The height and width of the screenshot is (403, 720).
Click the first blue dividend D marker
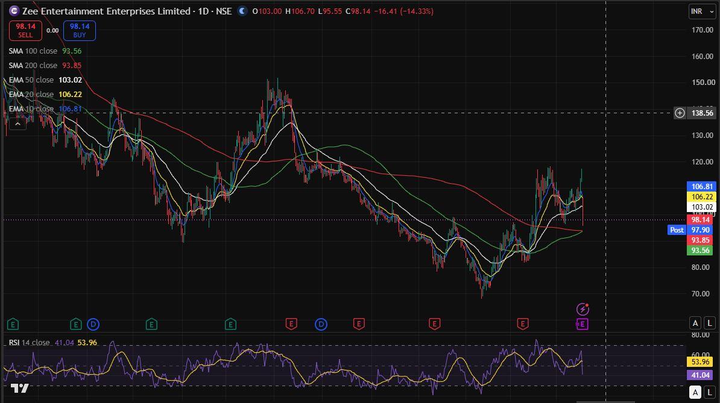pos(93,325)
